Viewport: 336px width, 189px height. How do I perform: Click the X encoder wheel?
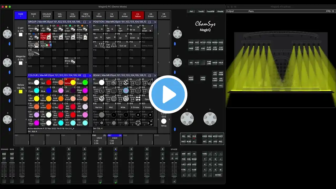click(187, 119)
